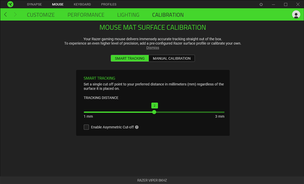Maximize the Synapse window
The image size is (304, 184).
pyautogui.click(x=286, y=4)
